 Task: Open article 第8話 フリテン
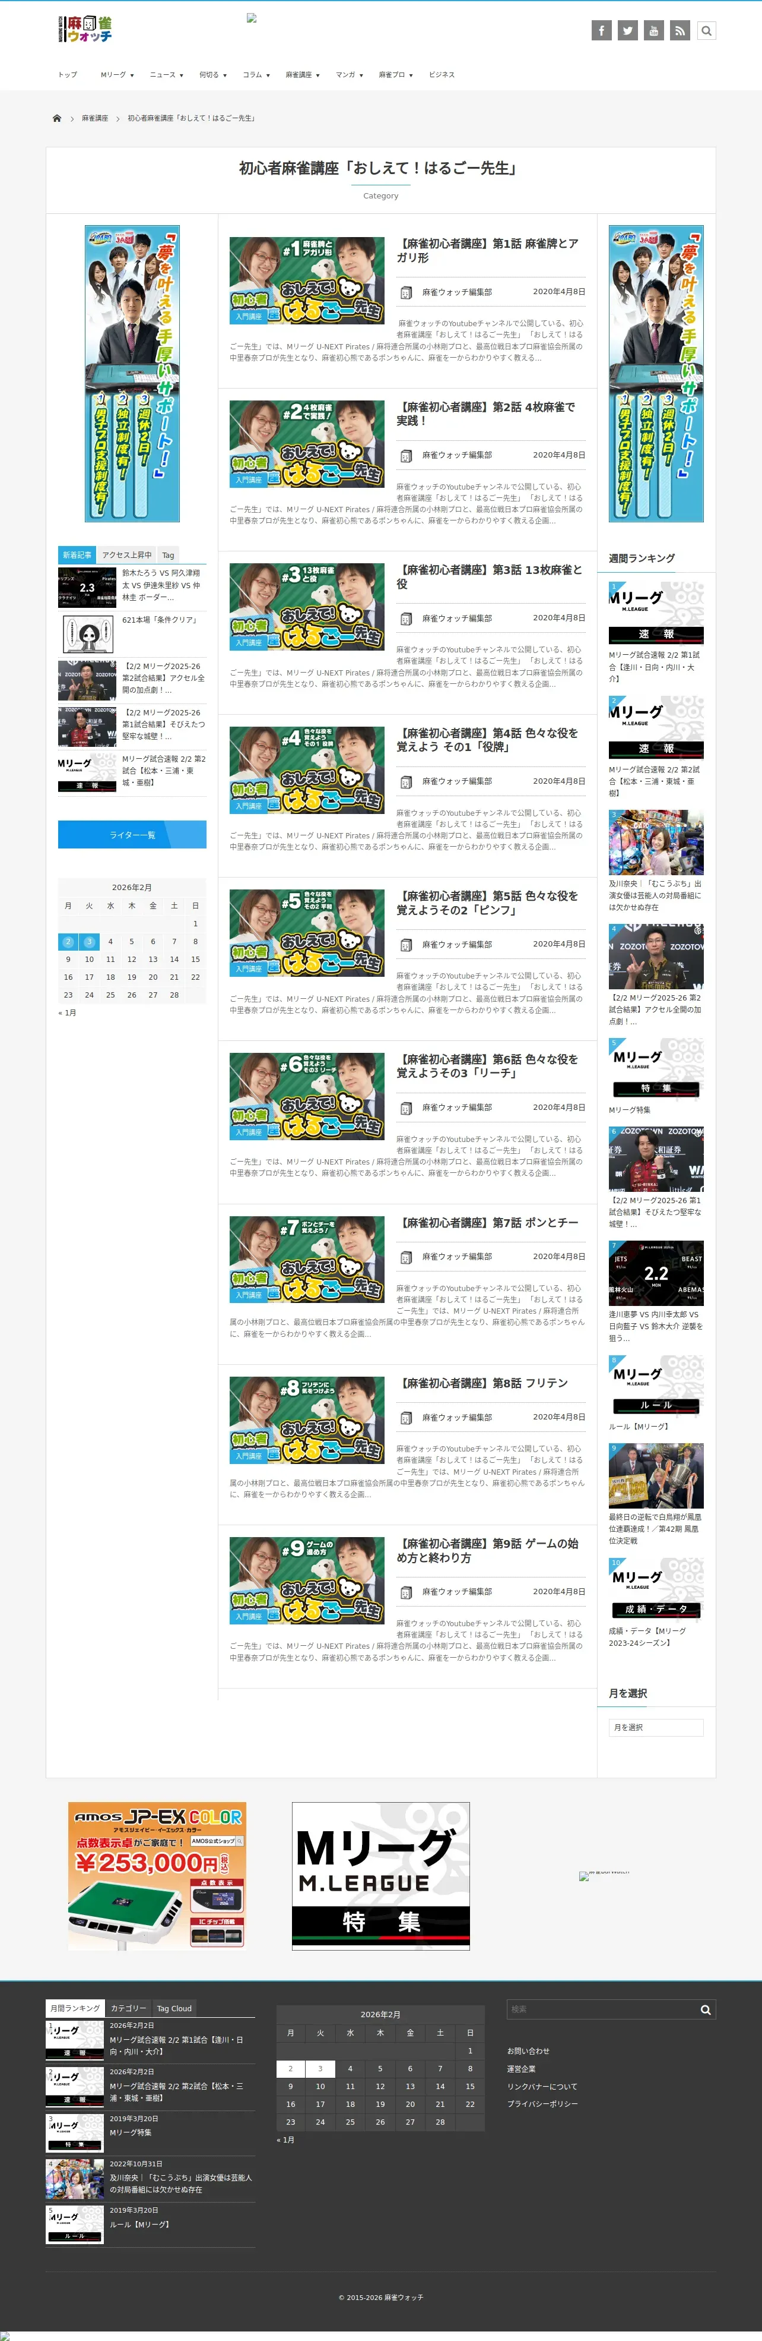click(x=482, y=1383)
